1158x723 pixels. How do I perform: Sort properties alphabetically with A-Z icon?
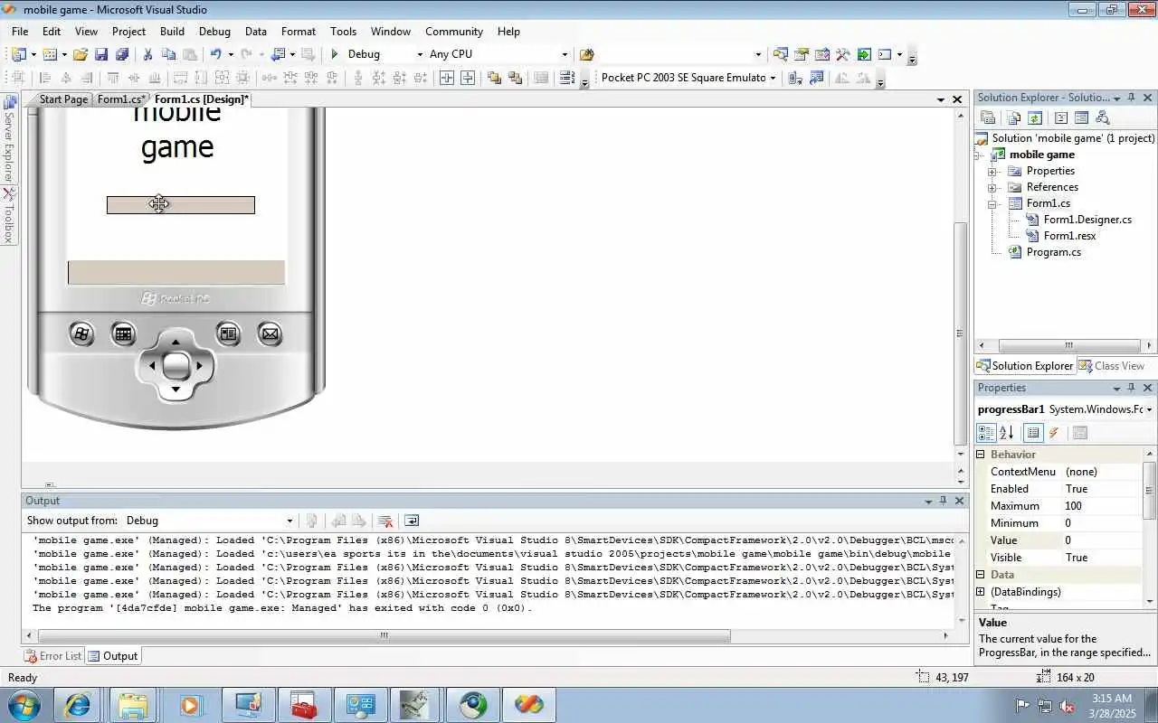point(1006,433)
